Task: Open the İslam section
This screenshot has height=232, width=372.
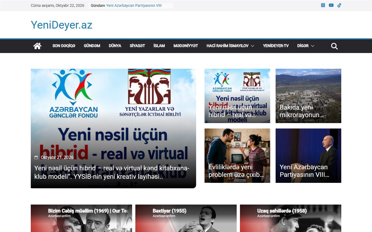Action: (159, 46)
